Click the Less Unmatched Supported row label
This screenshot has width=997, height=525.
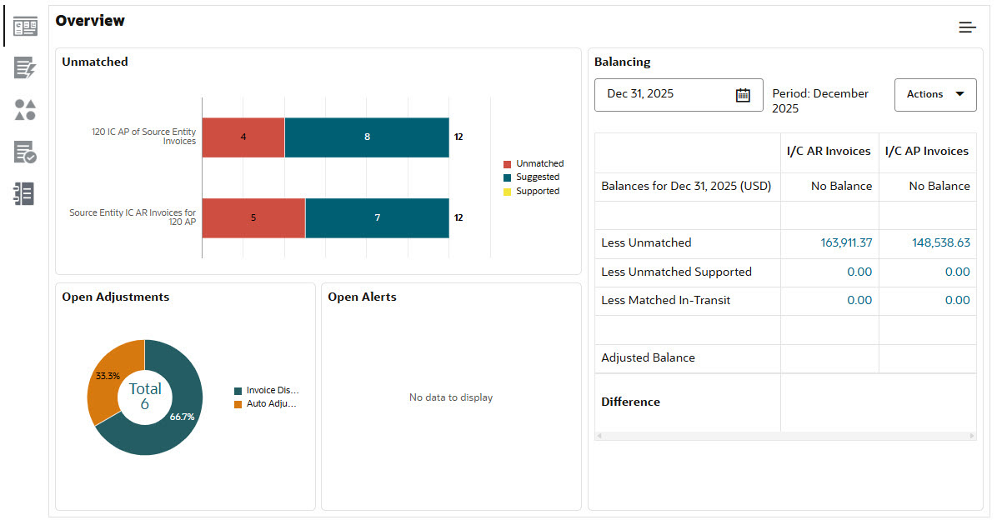tap(677, 272)
